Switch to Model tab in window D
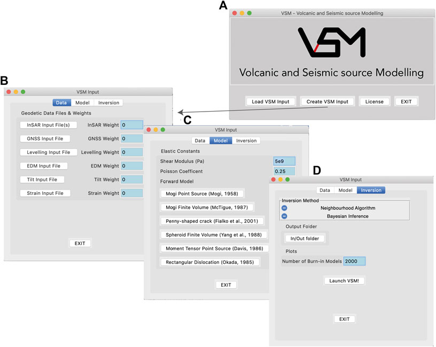The height and width of the screenshot is (347, 436). pos(345,190)
